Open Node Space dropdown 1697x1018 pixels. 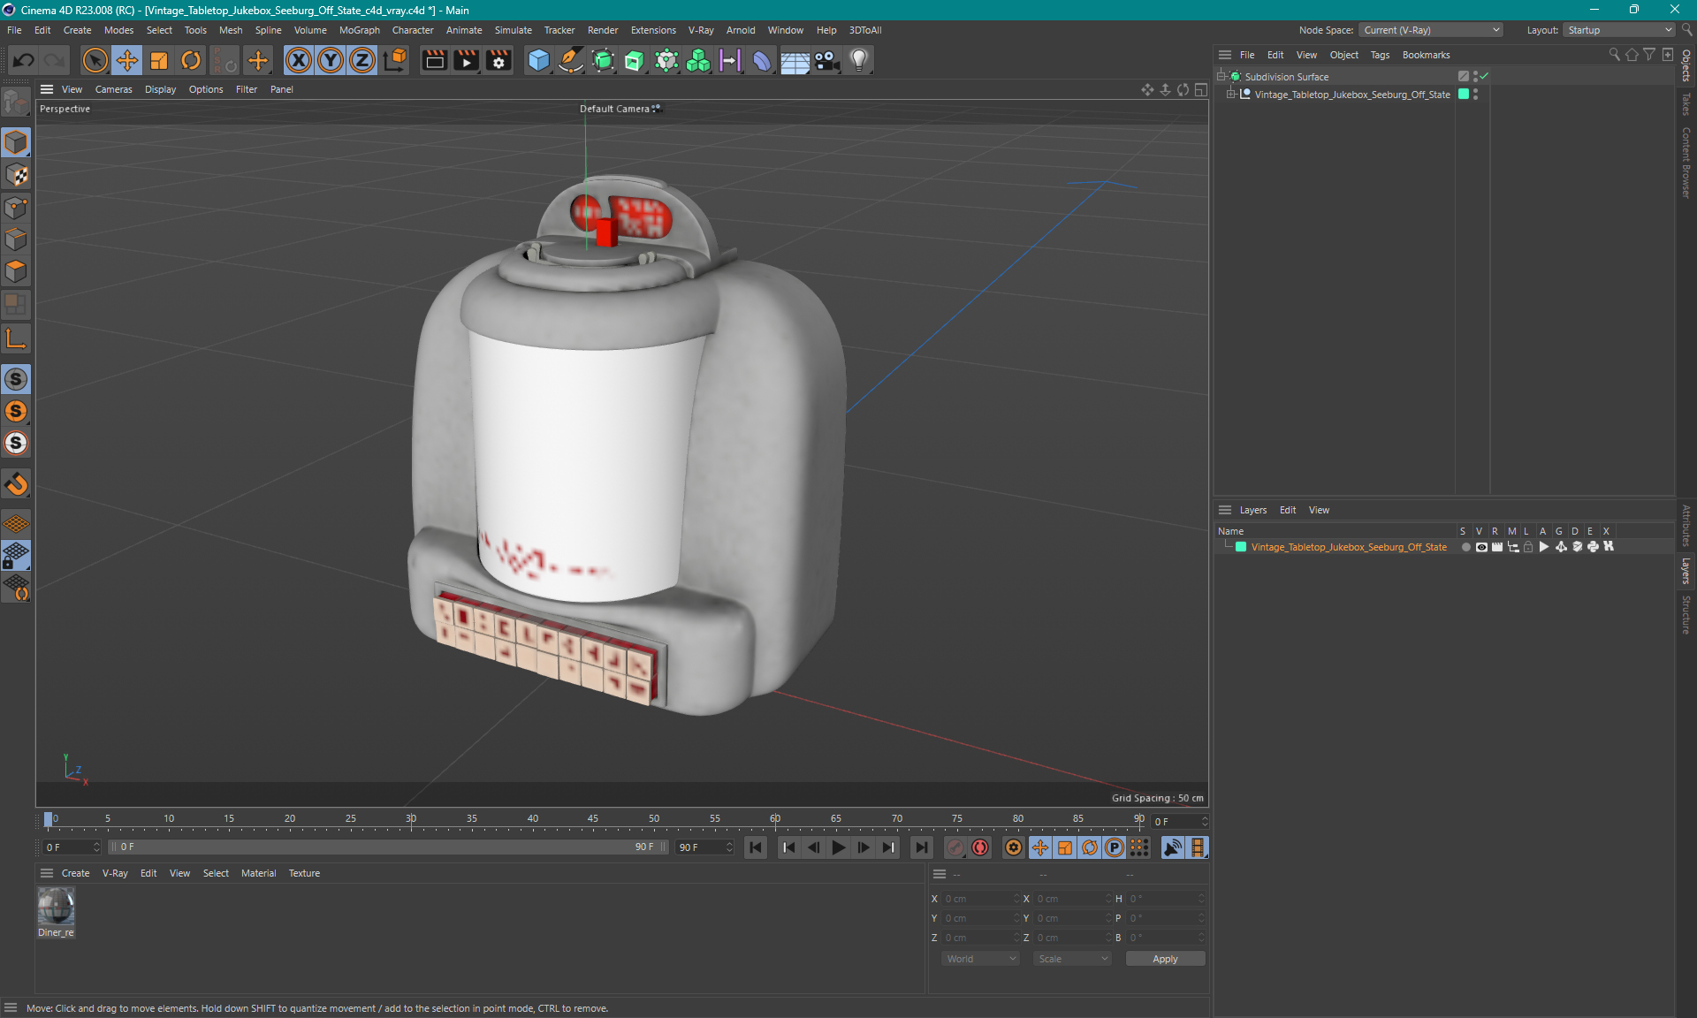[1430, 30]
